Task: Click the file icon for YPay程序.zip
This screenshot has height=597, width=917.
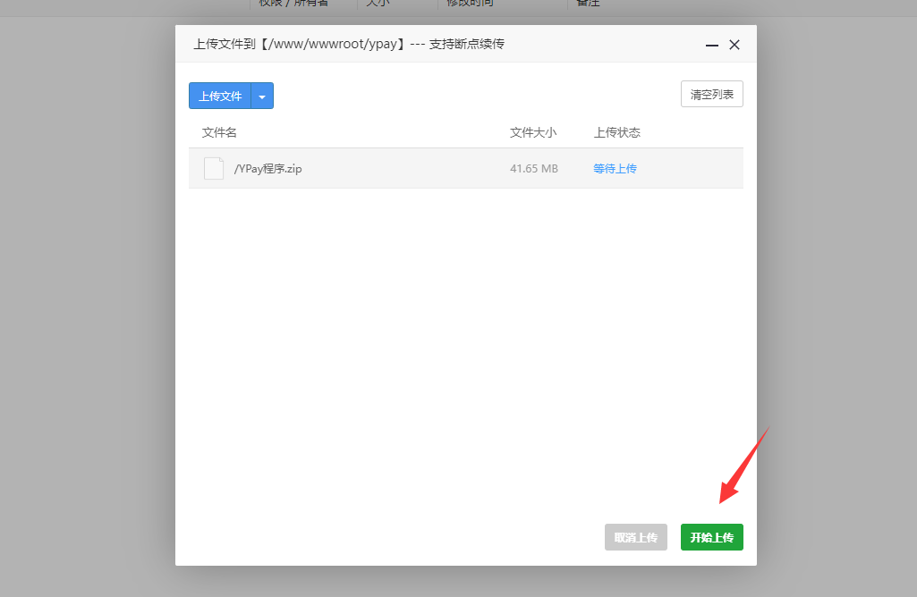Action: coord(214,168)
